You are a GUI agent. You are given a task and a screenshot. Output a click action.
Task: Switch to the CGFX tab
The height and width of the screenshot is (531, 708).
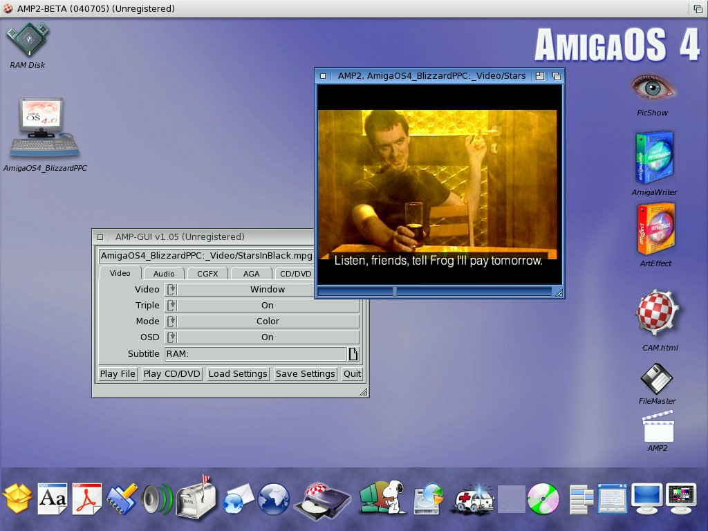pos(207,274)
